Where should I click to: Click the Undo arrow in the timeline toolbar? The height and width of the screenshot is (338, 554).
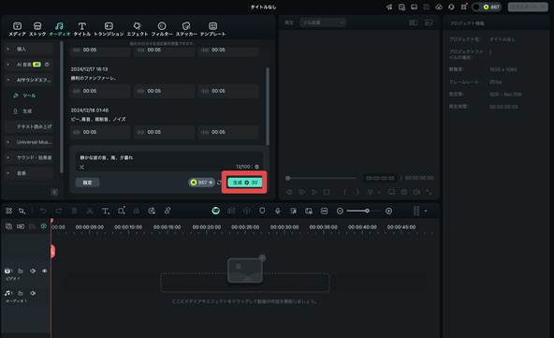[x=43, y=211]
